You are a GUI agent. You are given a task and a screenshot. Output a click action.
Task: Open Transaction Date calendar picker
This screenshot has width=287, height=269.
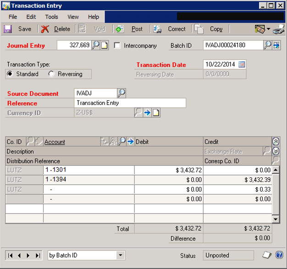(x=242, y=65)
